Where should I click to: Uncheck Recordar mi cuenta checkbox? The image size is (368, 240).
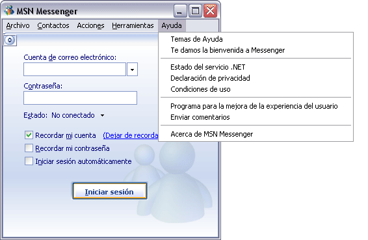pos(29,135)
